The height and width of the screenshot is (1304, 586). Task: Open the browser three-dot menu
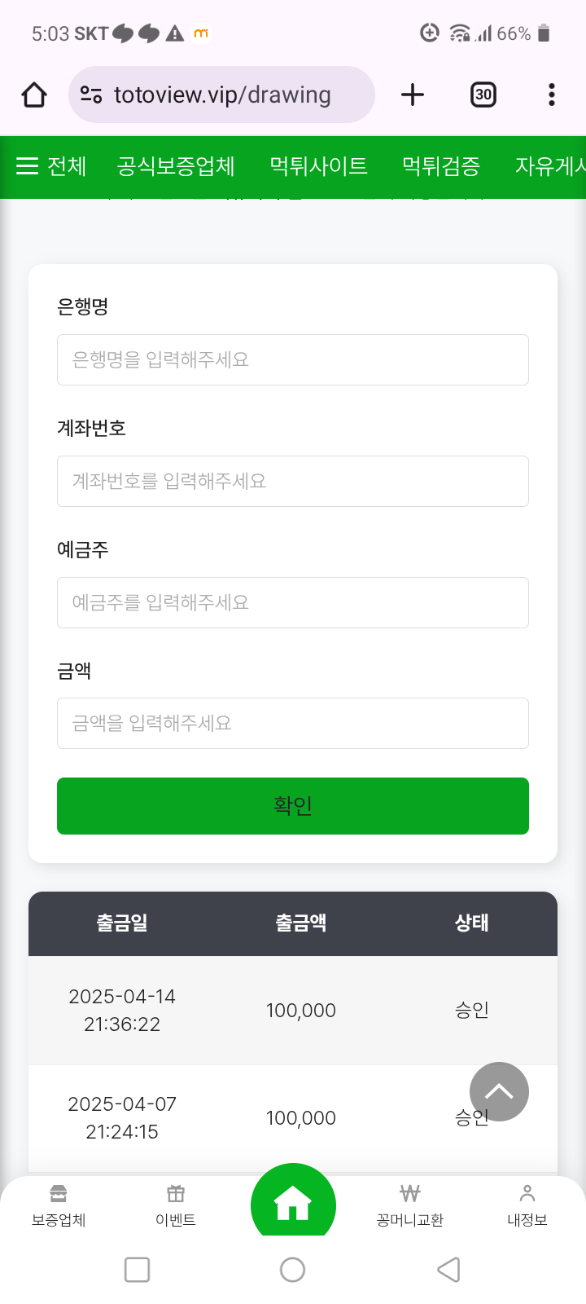tap(552, 95)
